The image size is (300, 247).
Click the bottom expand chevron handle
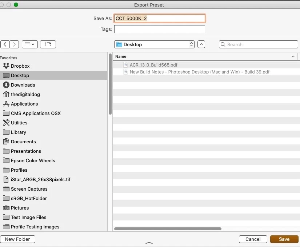click(149, 243)
